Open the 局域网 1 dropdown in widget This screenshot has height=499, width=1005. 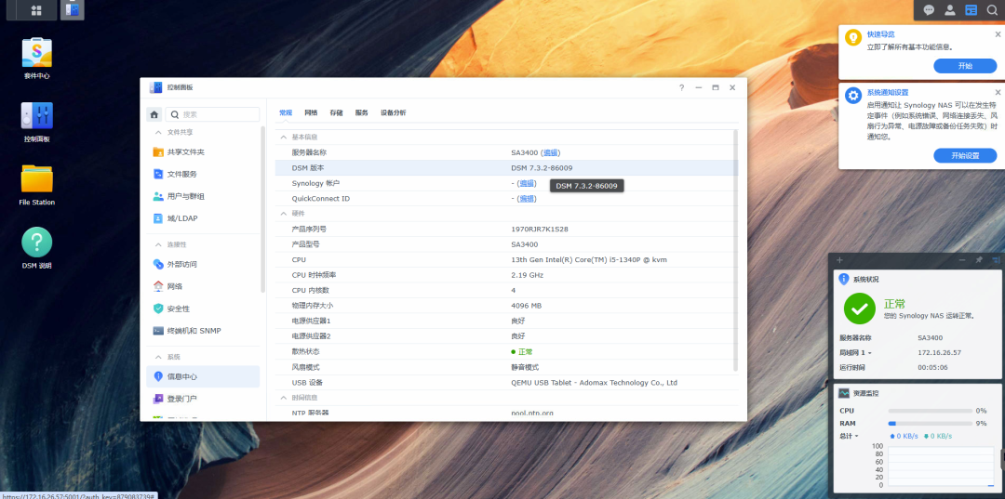[x=856, y=352]
